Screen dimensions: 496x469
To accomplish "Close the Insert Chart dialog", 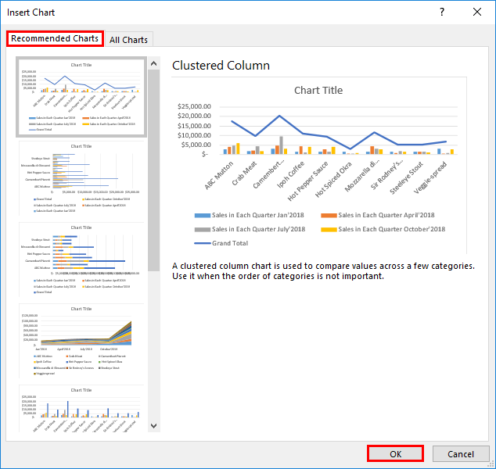I will (x=477, y=12).
